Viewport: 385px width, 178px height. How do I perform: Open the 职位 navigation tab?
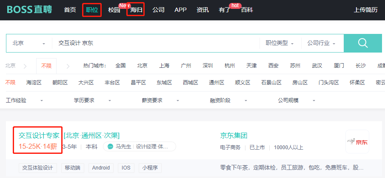coord(92,10)
